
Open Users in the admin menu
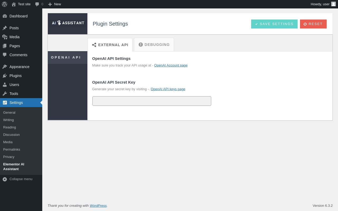(x=21, y=85)
